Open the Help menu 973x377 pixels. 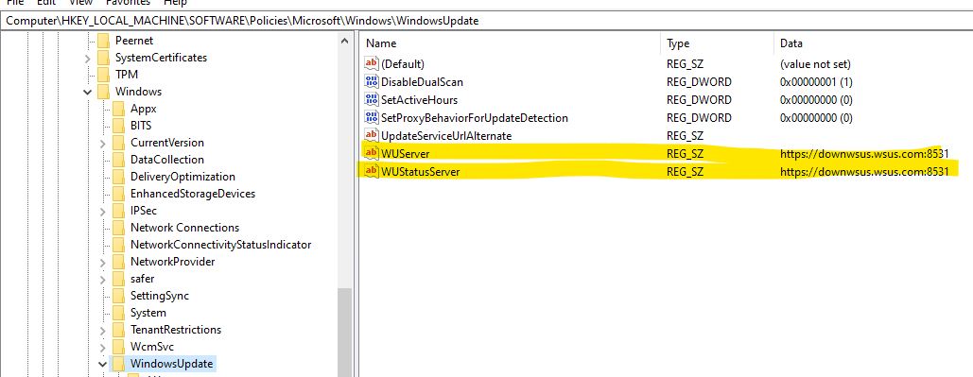pos(176,3)
